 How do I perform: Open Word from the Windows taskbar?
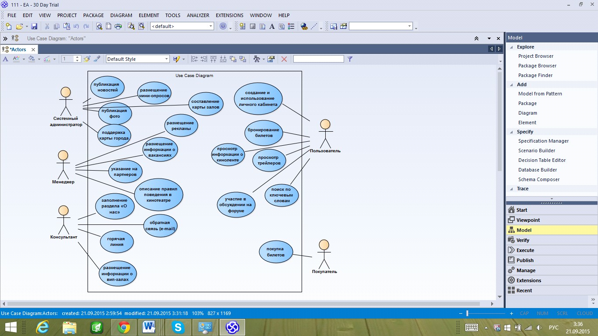coord(149,327)
